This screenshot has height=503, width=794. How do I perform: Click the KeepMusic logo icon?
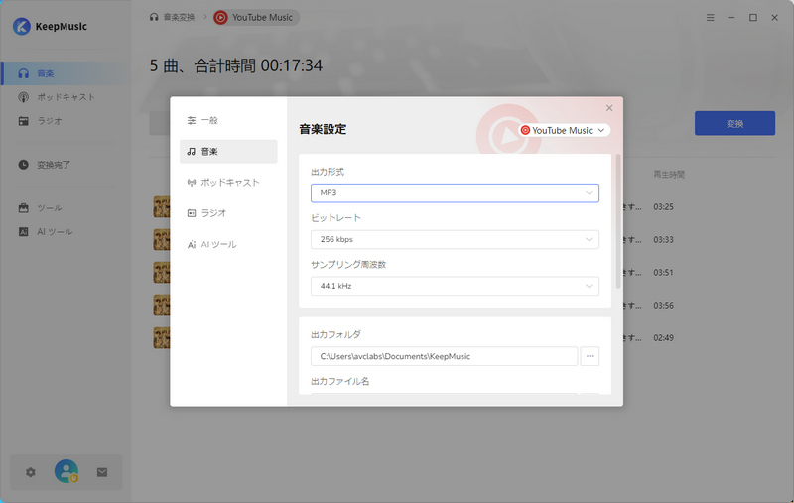(21, 27)
